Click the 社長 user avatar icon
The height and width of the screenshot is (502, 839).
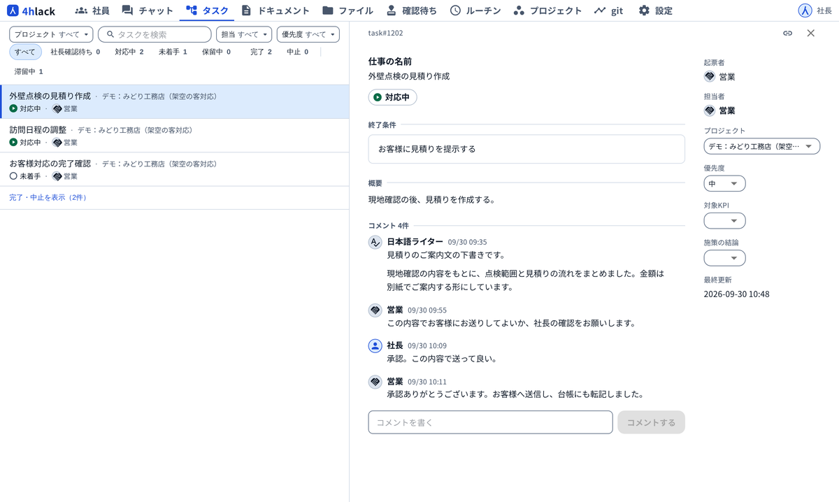[x=805, y=10]
